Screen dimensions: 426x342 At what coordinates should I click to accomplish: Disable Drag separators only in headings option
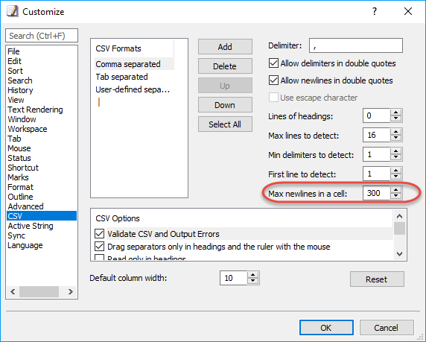(100, 247)
